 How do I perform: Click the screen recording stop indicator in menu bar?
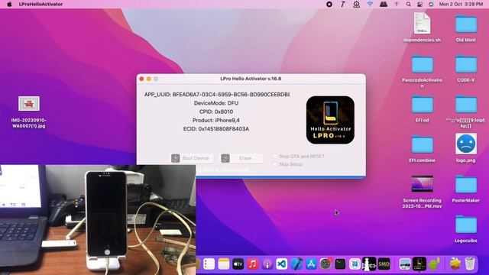tap(329, 4)
